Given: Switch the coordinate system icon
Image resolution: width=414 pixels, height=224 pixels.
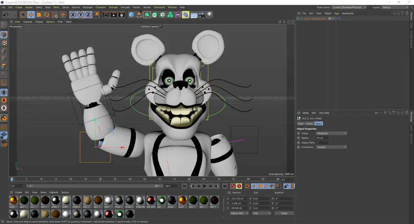Looking at the screenshot, I should tap(97, 15).
